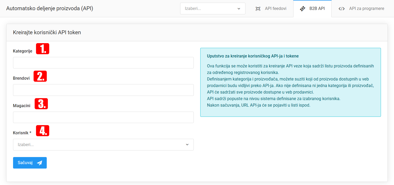Click the Brendovi field label
Viewport: 394px width, 185px height.
coord(21,78)
